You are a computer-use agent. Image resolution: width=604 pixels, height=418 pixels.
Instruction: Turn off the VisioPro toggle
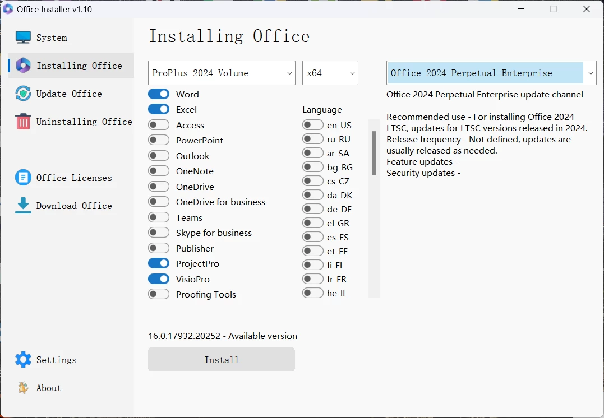pyautogui.click(x=159, y=278)
